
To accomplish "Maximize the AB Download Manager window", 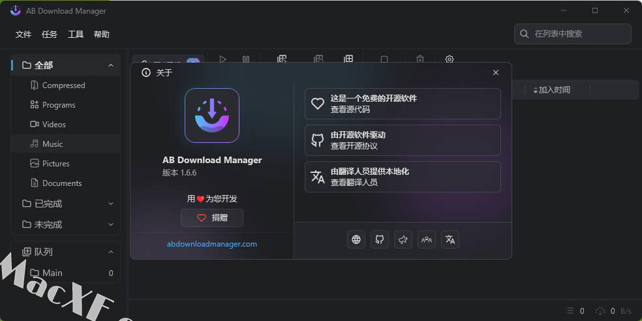I will click(x=595, y=10).
